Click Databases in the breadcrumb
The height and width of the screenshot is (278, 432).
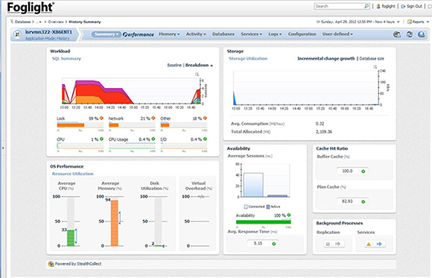pyautogui.click(x=22, y=22)
